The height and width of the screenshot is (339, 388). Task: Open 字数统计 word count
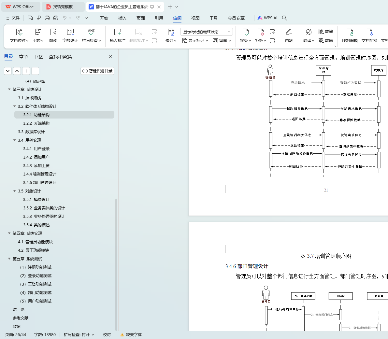70,35
